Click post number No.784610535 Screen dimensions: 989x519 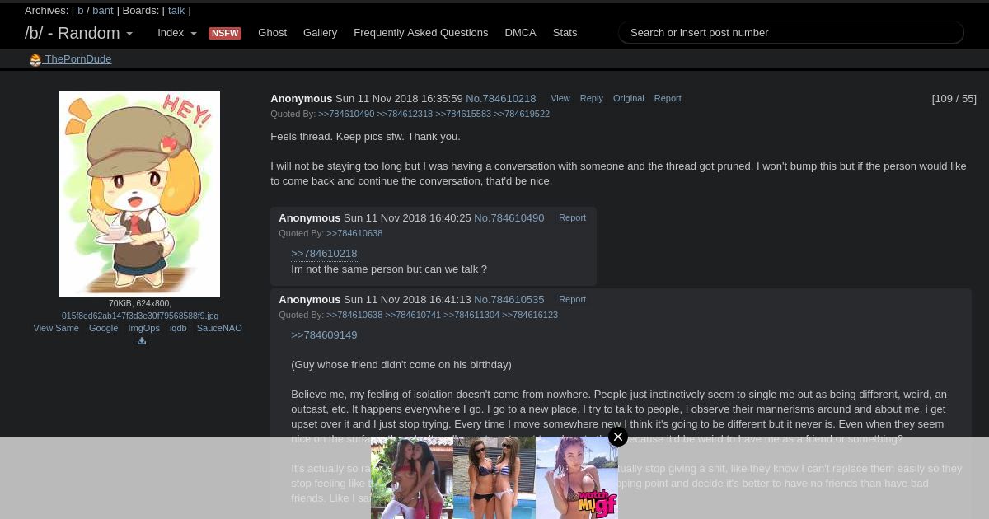point(509,300)
